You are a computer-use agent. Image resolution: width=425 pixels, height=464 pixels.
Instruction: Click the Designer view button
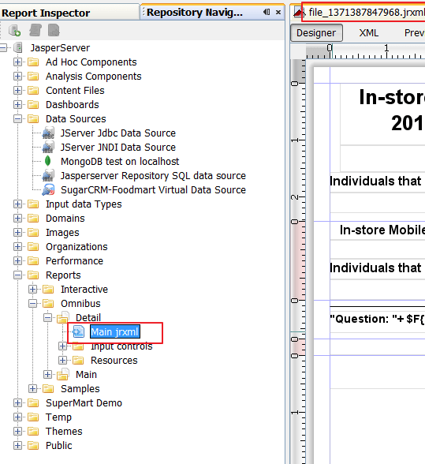pyautogui.click(x=316, y=33)
